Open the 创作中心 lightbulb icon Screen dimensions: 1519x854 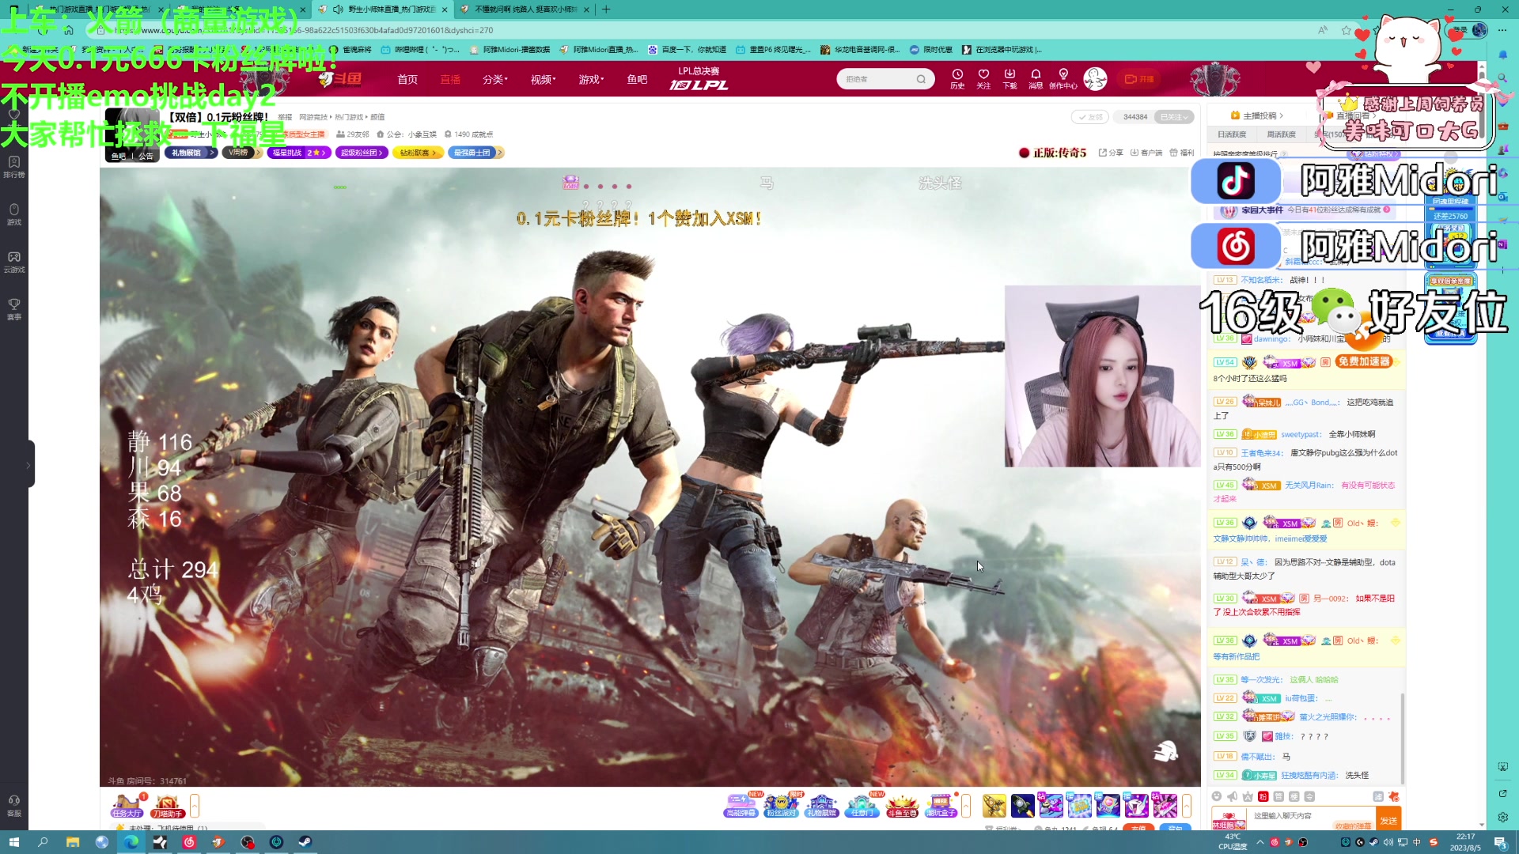1063,75
